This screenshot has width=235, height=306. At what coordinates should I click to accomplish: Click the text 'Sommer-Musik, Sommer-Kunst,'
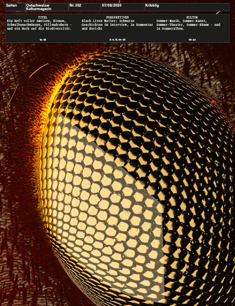point(182,21)
